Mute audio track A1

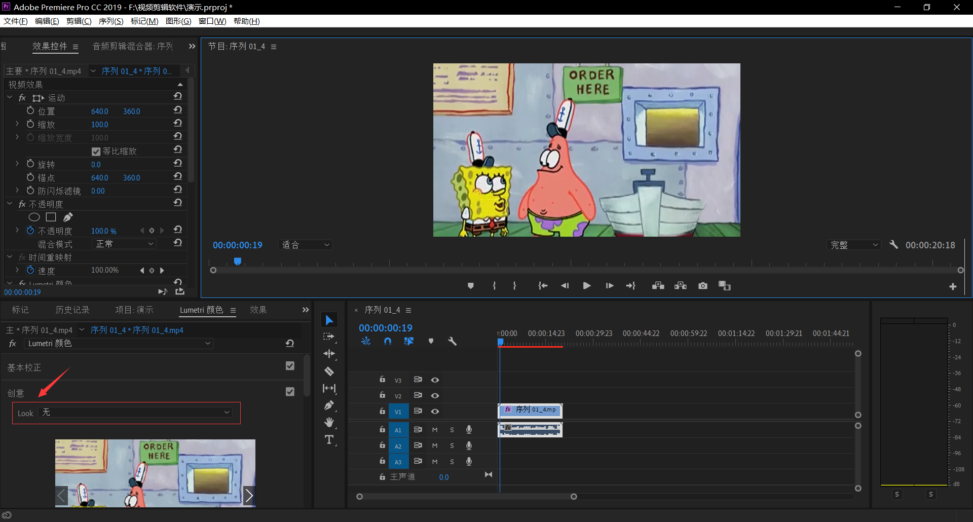click(x=435, y=430)
